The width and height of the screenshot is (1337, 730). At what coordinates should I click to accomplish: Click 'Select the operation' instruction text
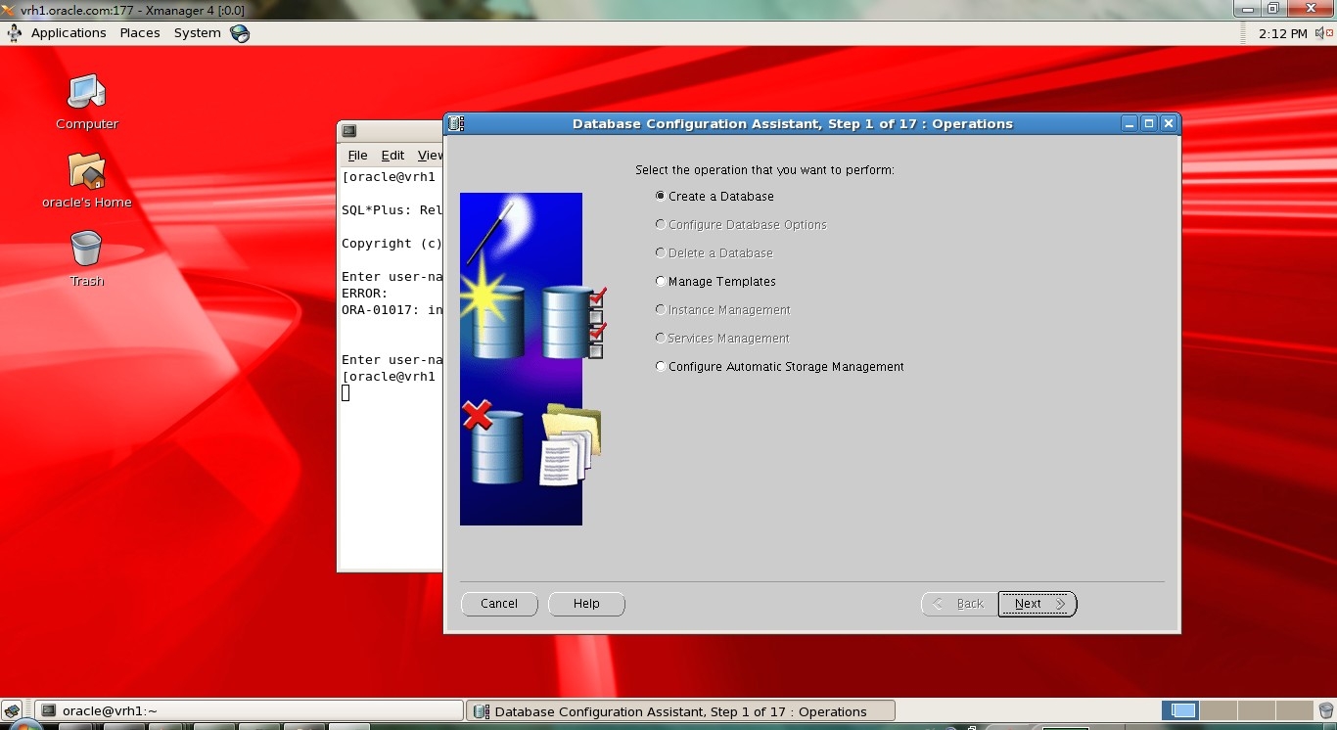(x=764, y=170)
